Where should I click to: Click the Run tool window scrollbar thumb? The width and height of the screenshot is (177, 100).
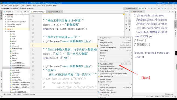176,67
